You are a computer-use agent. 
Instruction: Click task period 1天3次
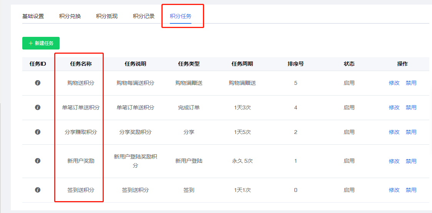click(242, 107)
